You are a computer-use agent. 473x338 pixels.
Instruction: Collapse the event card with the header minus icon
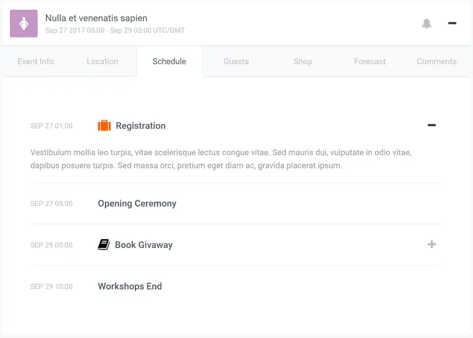[452, 23]
